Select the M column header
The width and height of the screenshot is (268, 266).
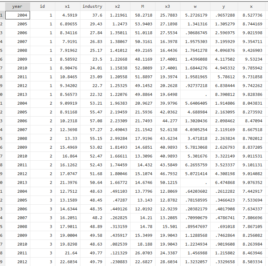(142, 6)
